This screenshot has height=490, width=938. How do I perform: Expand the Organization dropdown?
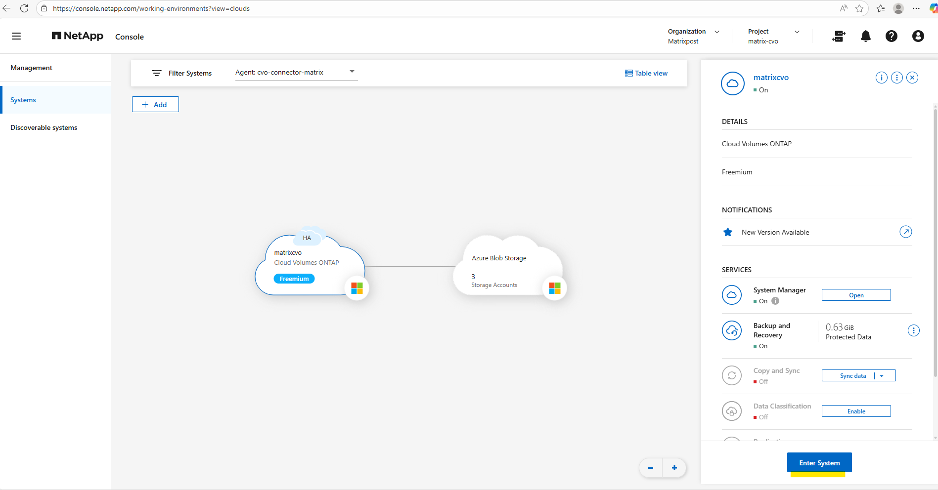point(717,32)
